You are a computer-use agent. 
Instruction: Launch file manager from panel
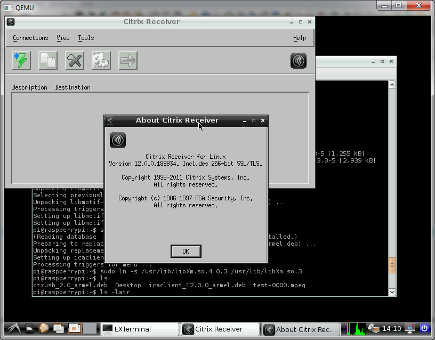29,329
